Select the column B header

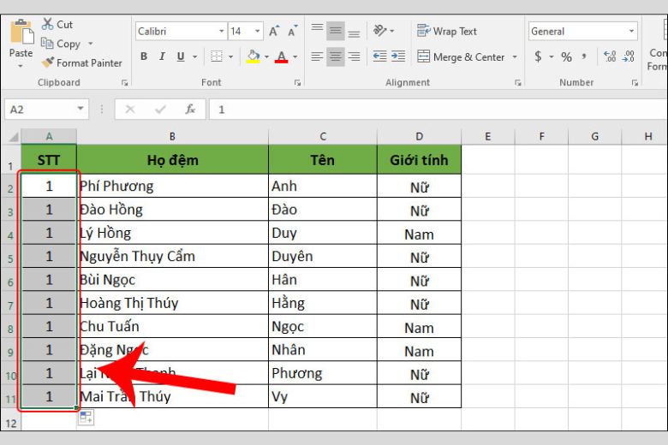pyautogui.click(x=172, y=136)
